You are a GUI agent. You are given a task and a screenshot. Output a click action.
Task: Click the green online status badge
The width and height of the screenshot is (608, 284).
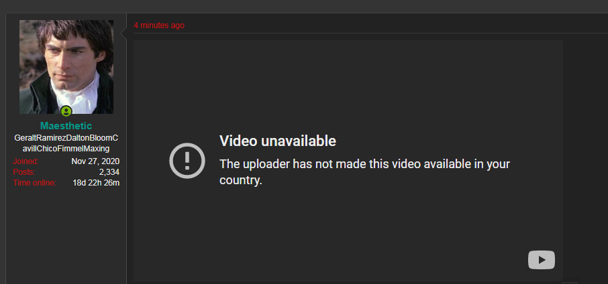(x=66, y=111)
